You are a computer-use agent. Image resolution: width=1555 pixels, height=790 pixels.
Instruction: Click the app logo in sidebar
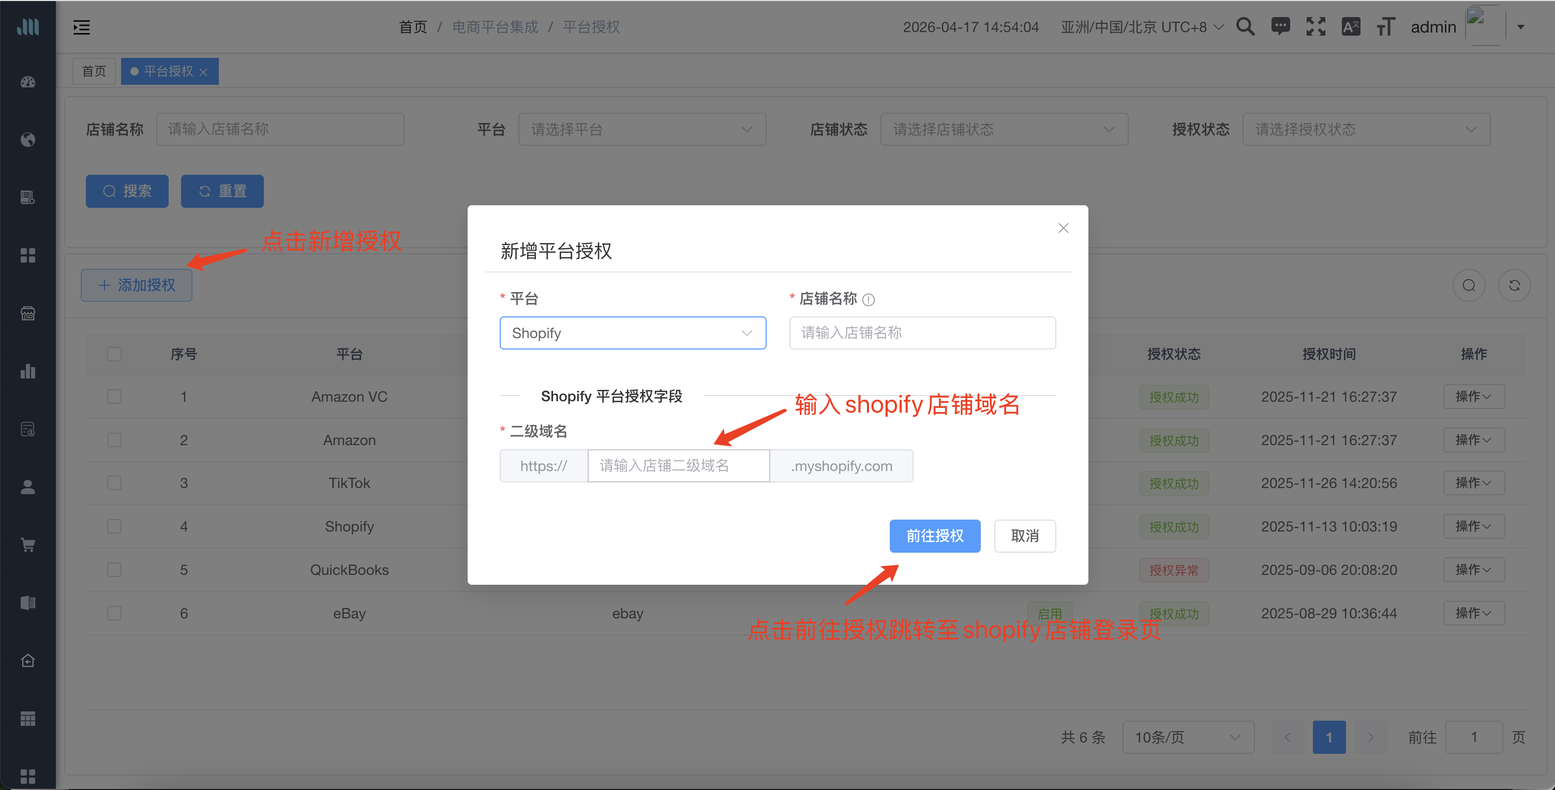coord(28,26)
